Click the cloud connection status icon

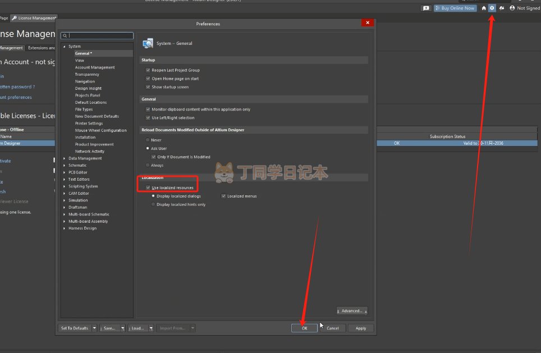point(502,8)
